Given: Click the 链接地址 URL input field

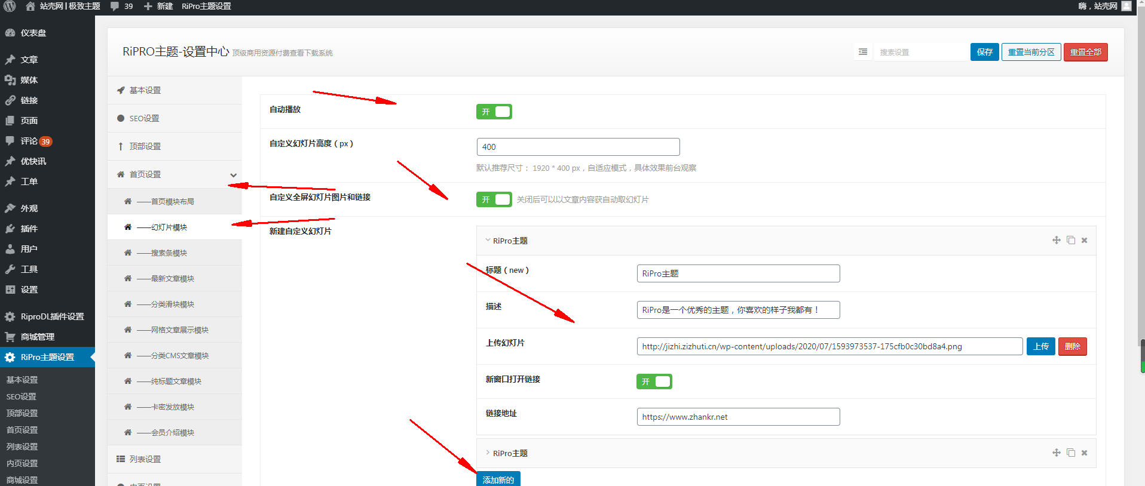Looking at the screenshot, I should [x=738, y=417].
